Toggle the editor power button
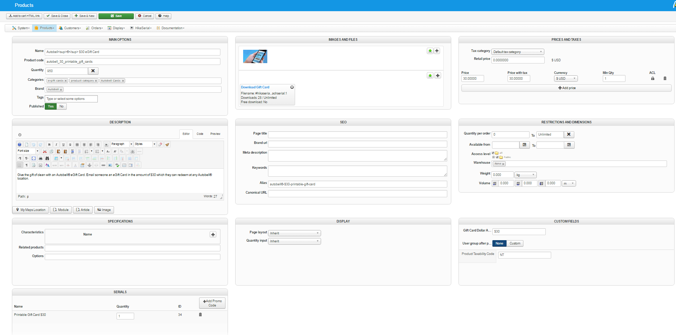Screen dimensions: 676x335 20,135
